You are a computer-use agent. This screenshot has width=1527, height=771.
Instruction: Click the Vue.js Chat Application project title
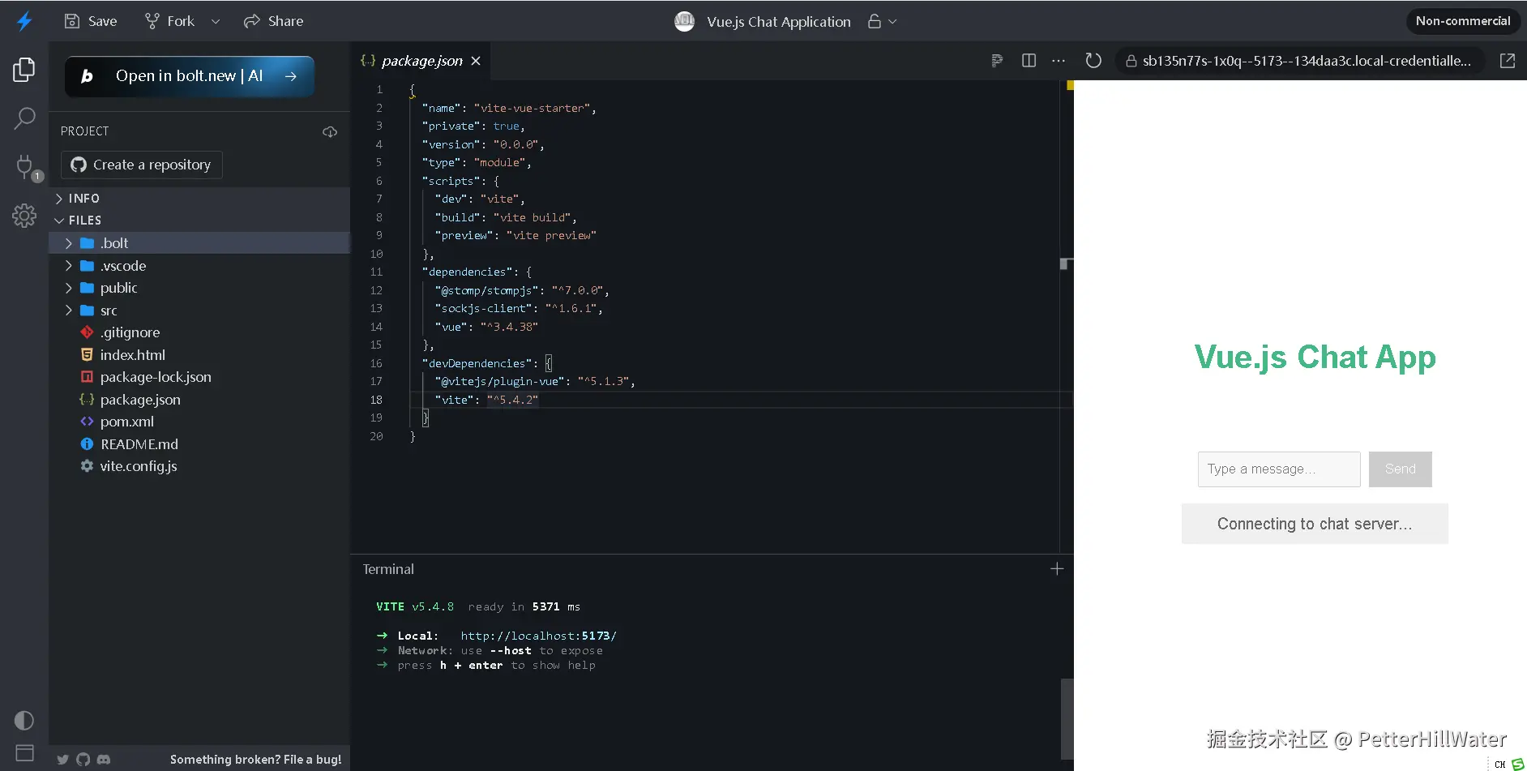(x=779, y=22)
